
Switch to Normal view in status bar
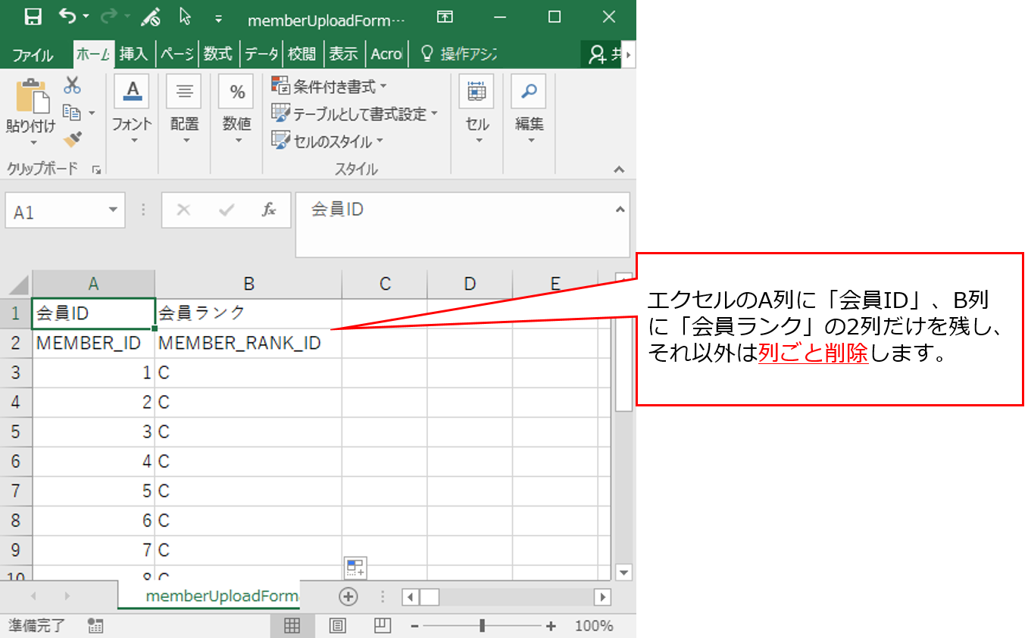tap(292, 626)
